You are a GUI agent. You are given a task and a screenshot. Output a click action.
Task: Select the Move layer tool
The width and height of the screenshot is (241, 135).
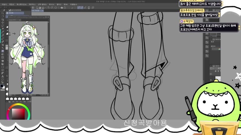tap(3, 22)
